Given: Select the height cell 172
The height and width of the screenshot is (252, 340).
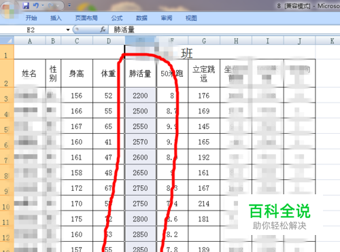Looking at the screenshot, I should (77, 188).
